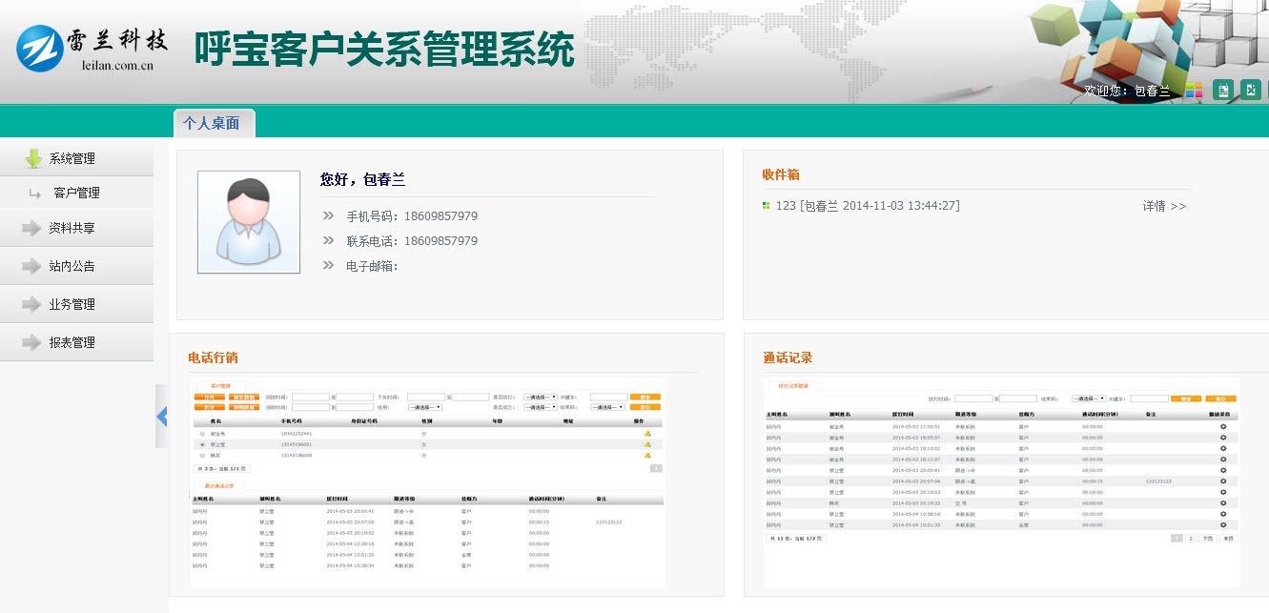The height and width of the screenshot is (613, 1269).
Task: Click the 通话记录 preview thumbnail
Action: tap(1001, 482)
